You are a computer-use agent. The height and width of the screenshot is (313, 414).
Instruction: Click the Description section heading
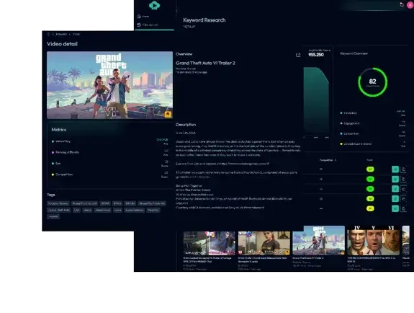pyautogui.click(x=186, y=125)
